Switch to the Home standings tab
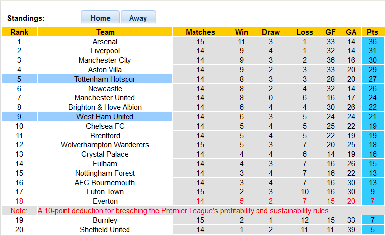 click(100, 18)
